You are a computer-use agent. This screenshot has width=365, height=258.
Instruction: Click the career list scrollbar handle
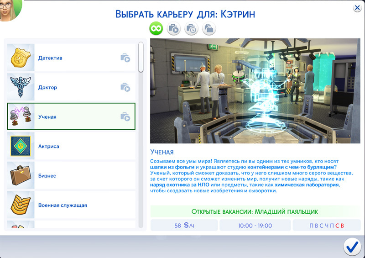tap(141, 57)
